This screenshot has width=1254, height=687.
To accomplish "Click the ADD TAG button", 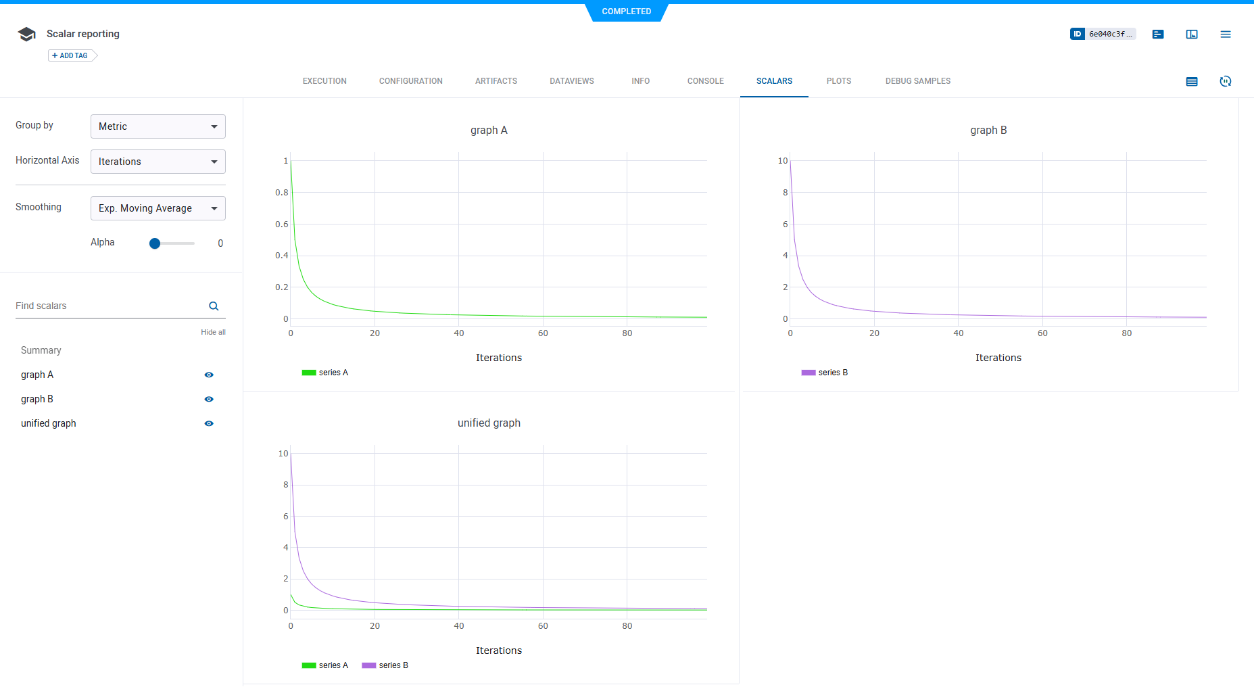I will point(70,55).
